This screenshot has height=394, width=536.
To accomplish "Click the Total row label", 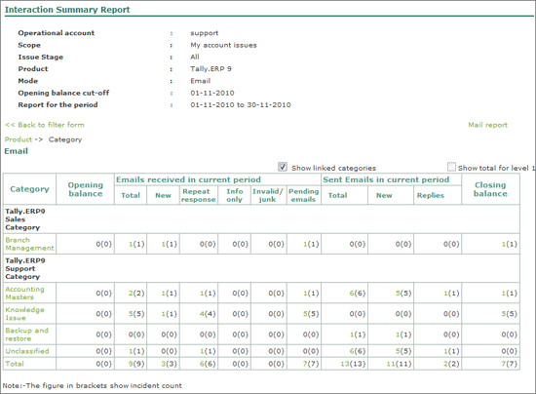I will tap(15, 364).
